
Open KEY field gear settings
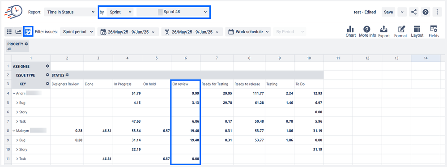pos(47,84)
